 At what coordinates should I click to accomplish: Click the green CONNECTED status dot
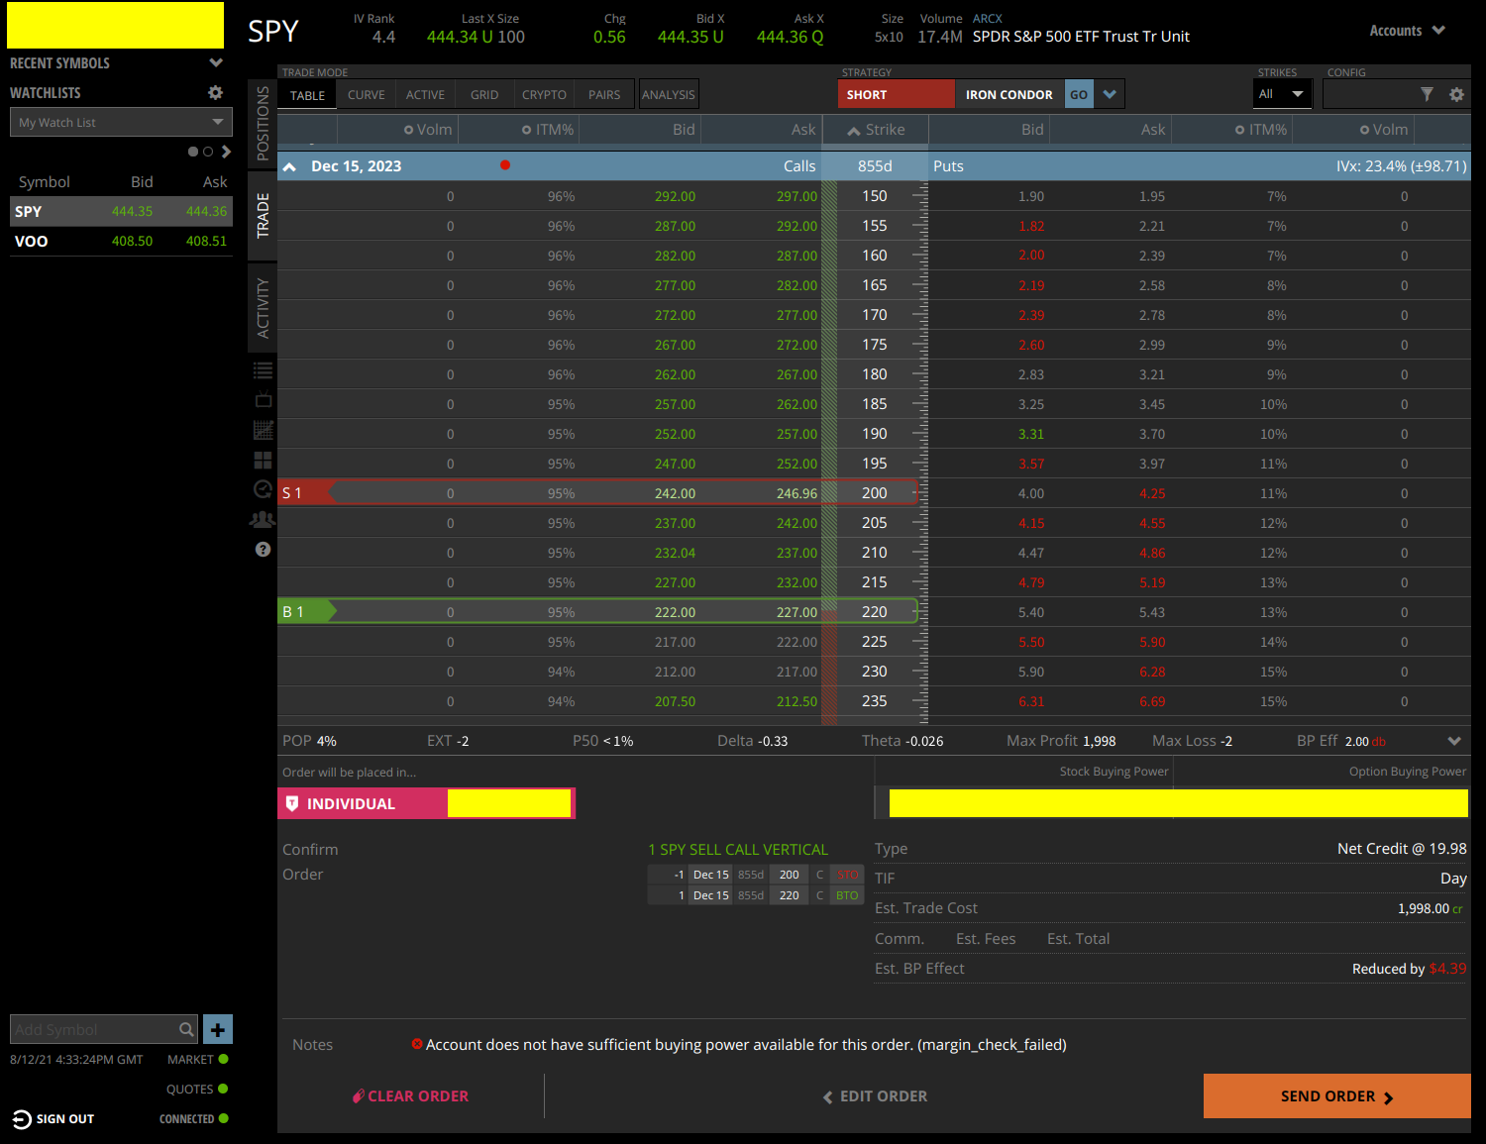point(223,1118)
